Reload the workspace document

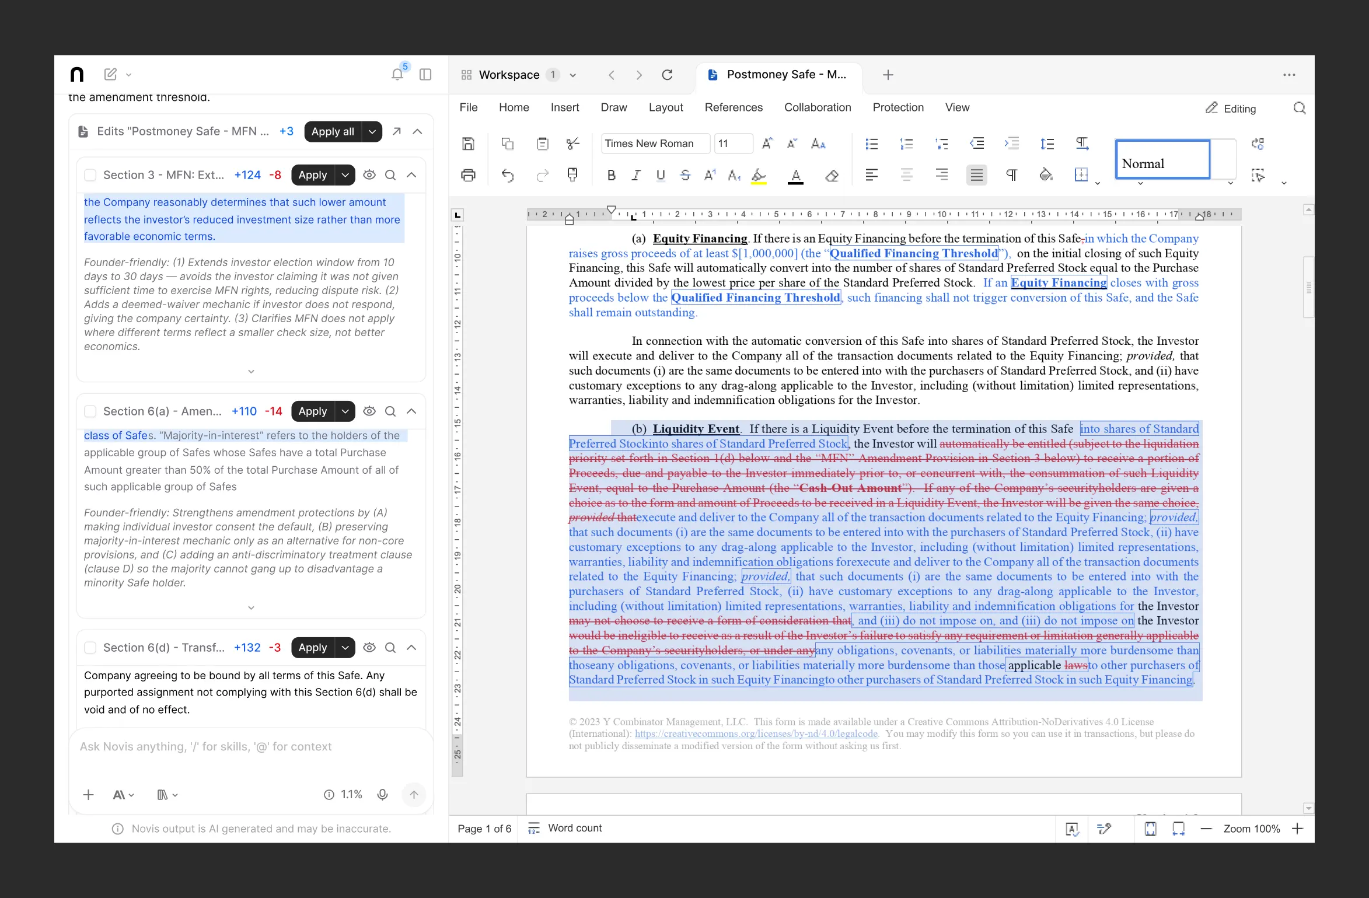668,75
